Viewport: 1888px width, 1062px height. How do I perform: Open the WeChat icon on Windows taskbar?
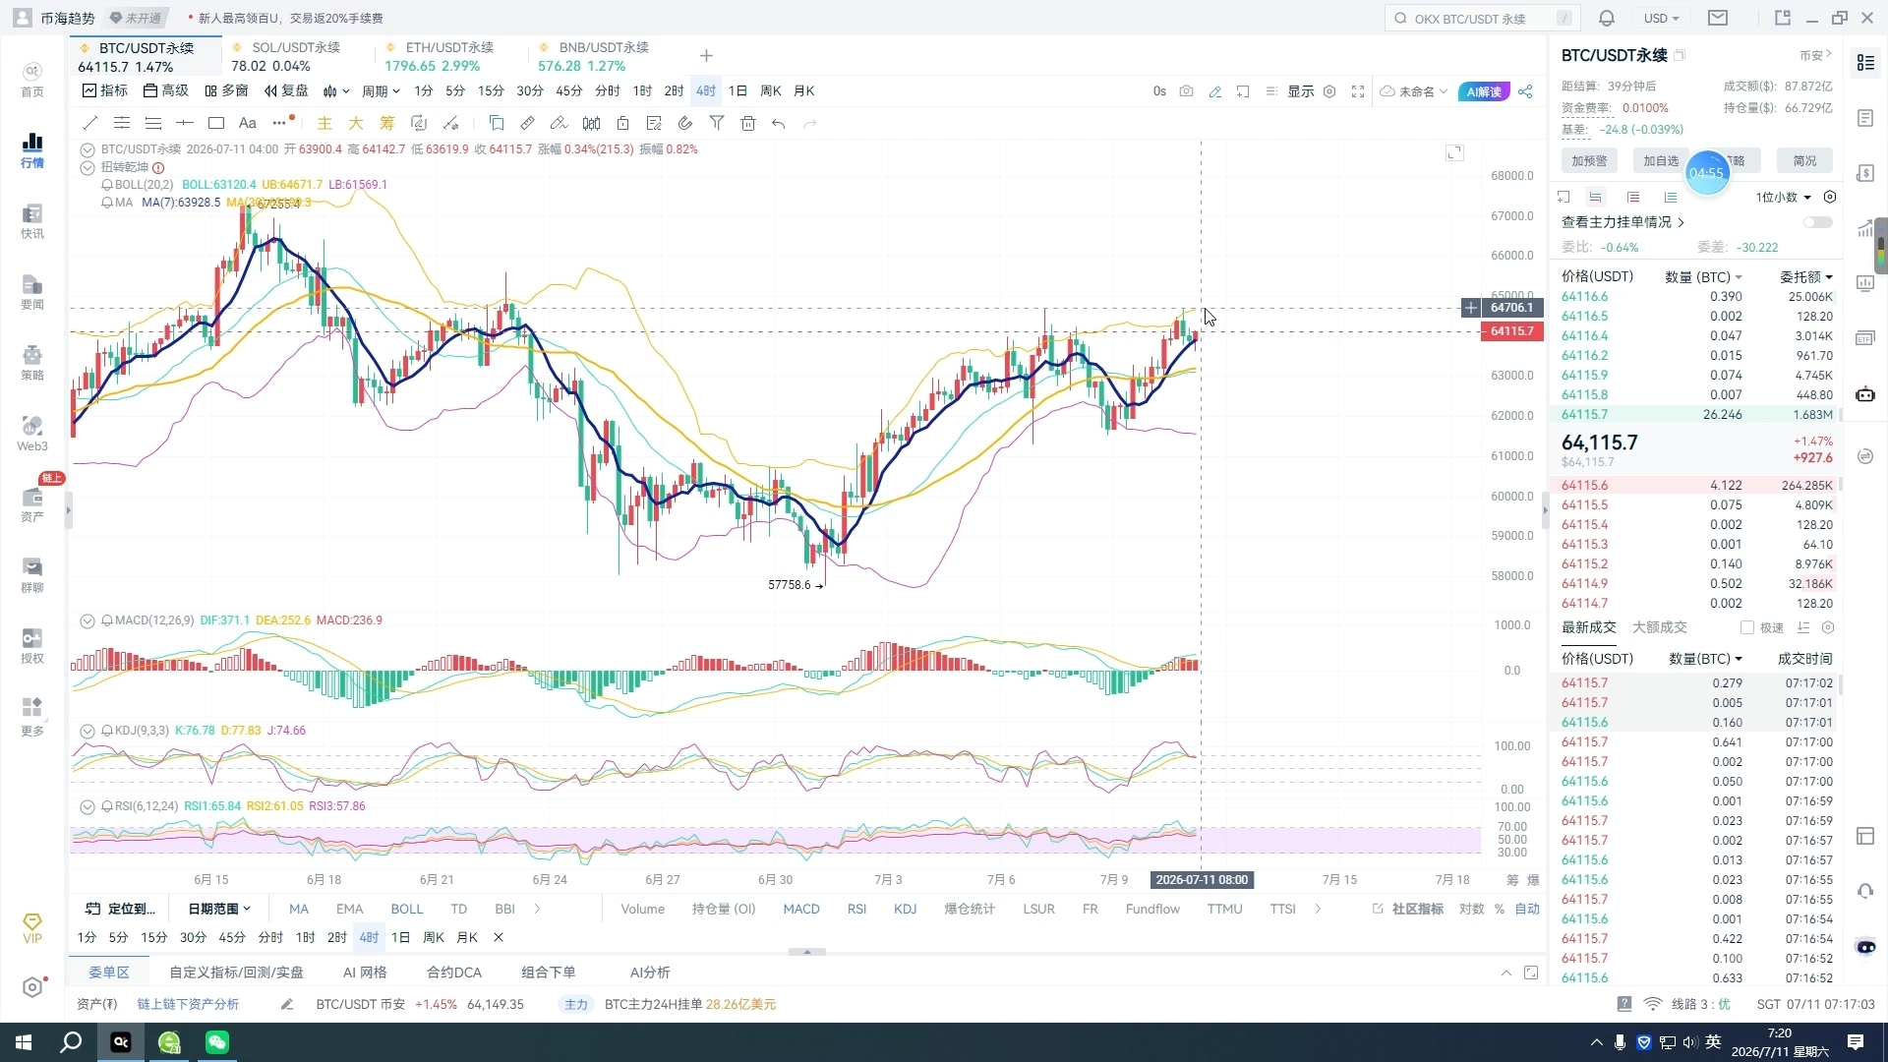pos(217,1042)
